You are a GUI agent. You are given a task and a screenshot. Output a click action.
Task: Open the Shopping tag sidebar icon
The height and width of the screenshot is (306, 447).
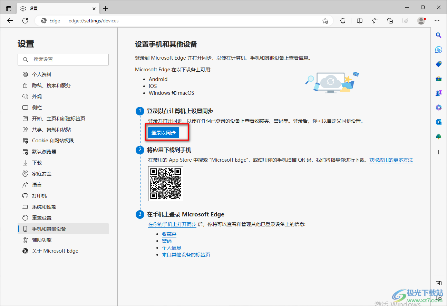pos(439,64)
